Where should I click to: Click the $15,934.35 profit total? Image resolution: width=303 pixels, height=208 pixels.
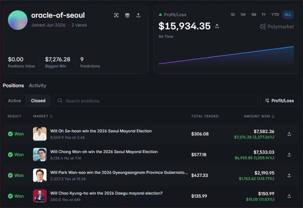pos(185,26)
